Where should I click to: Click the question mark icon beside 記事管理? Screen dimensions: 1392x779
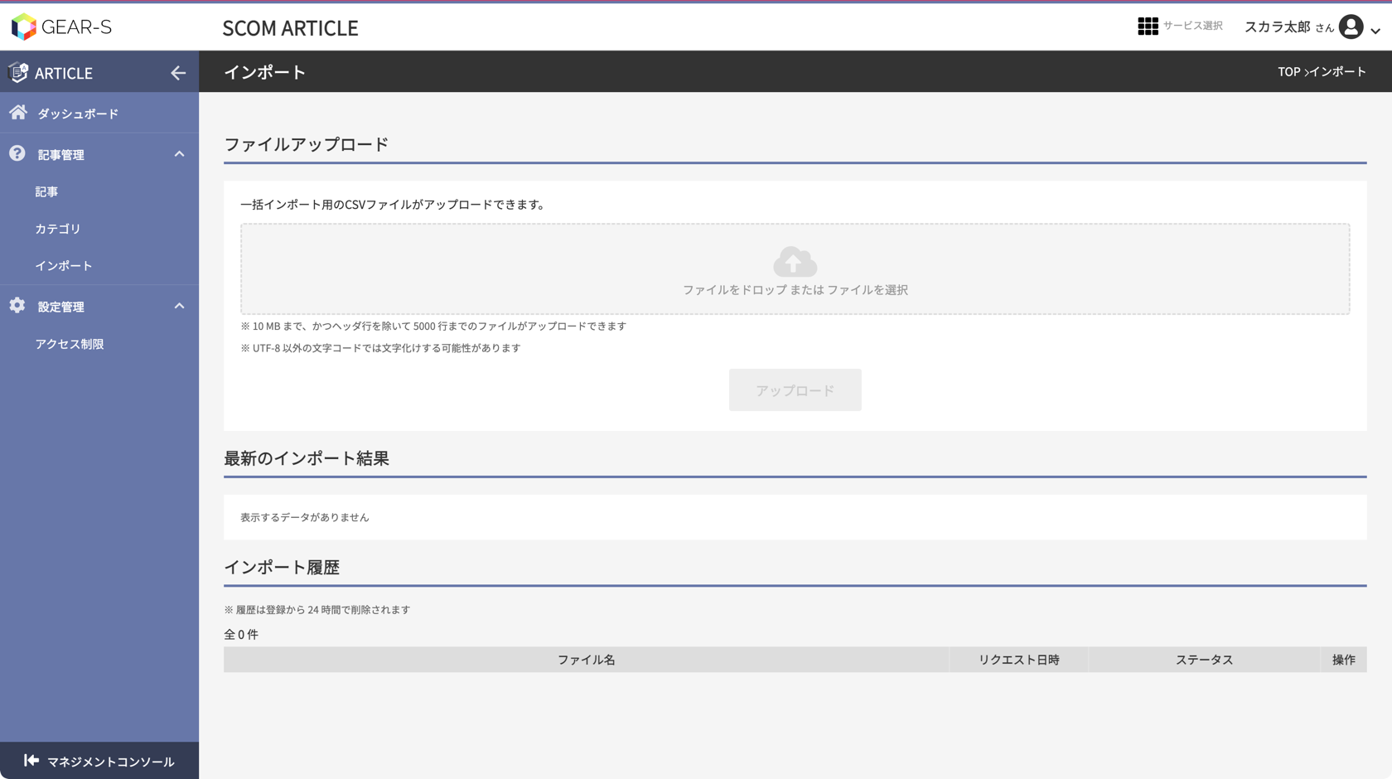(17, 153)
